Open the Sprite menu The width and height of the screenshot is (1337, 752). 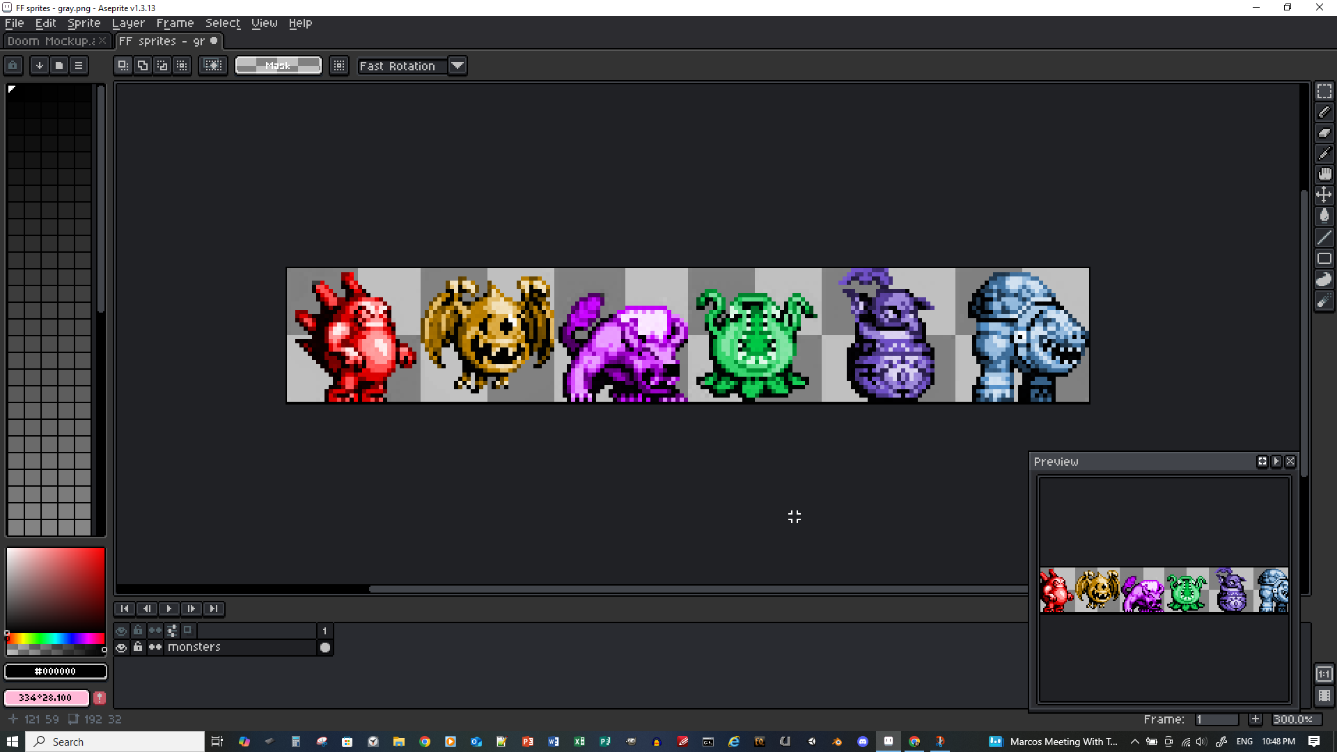(84, 23)
